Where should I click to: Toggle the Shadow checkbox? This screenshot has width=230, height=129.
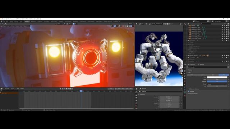click(189, 91)
